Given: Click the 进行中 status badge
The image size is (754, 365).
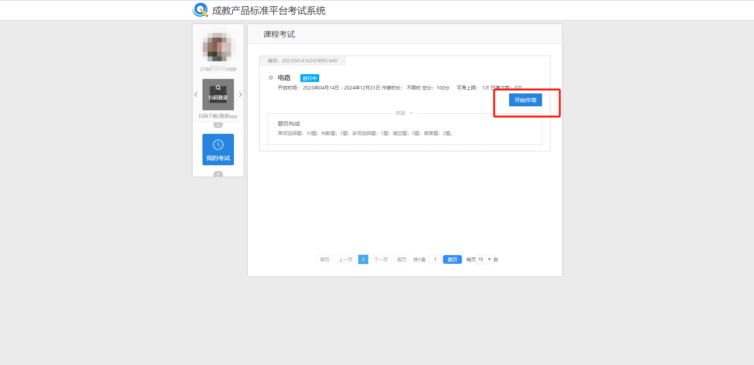Looking at the screenshot, I should (x=309, y=78).
